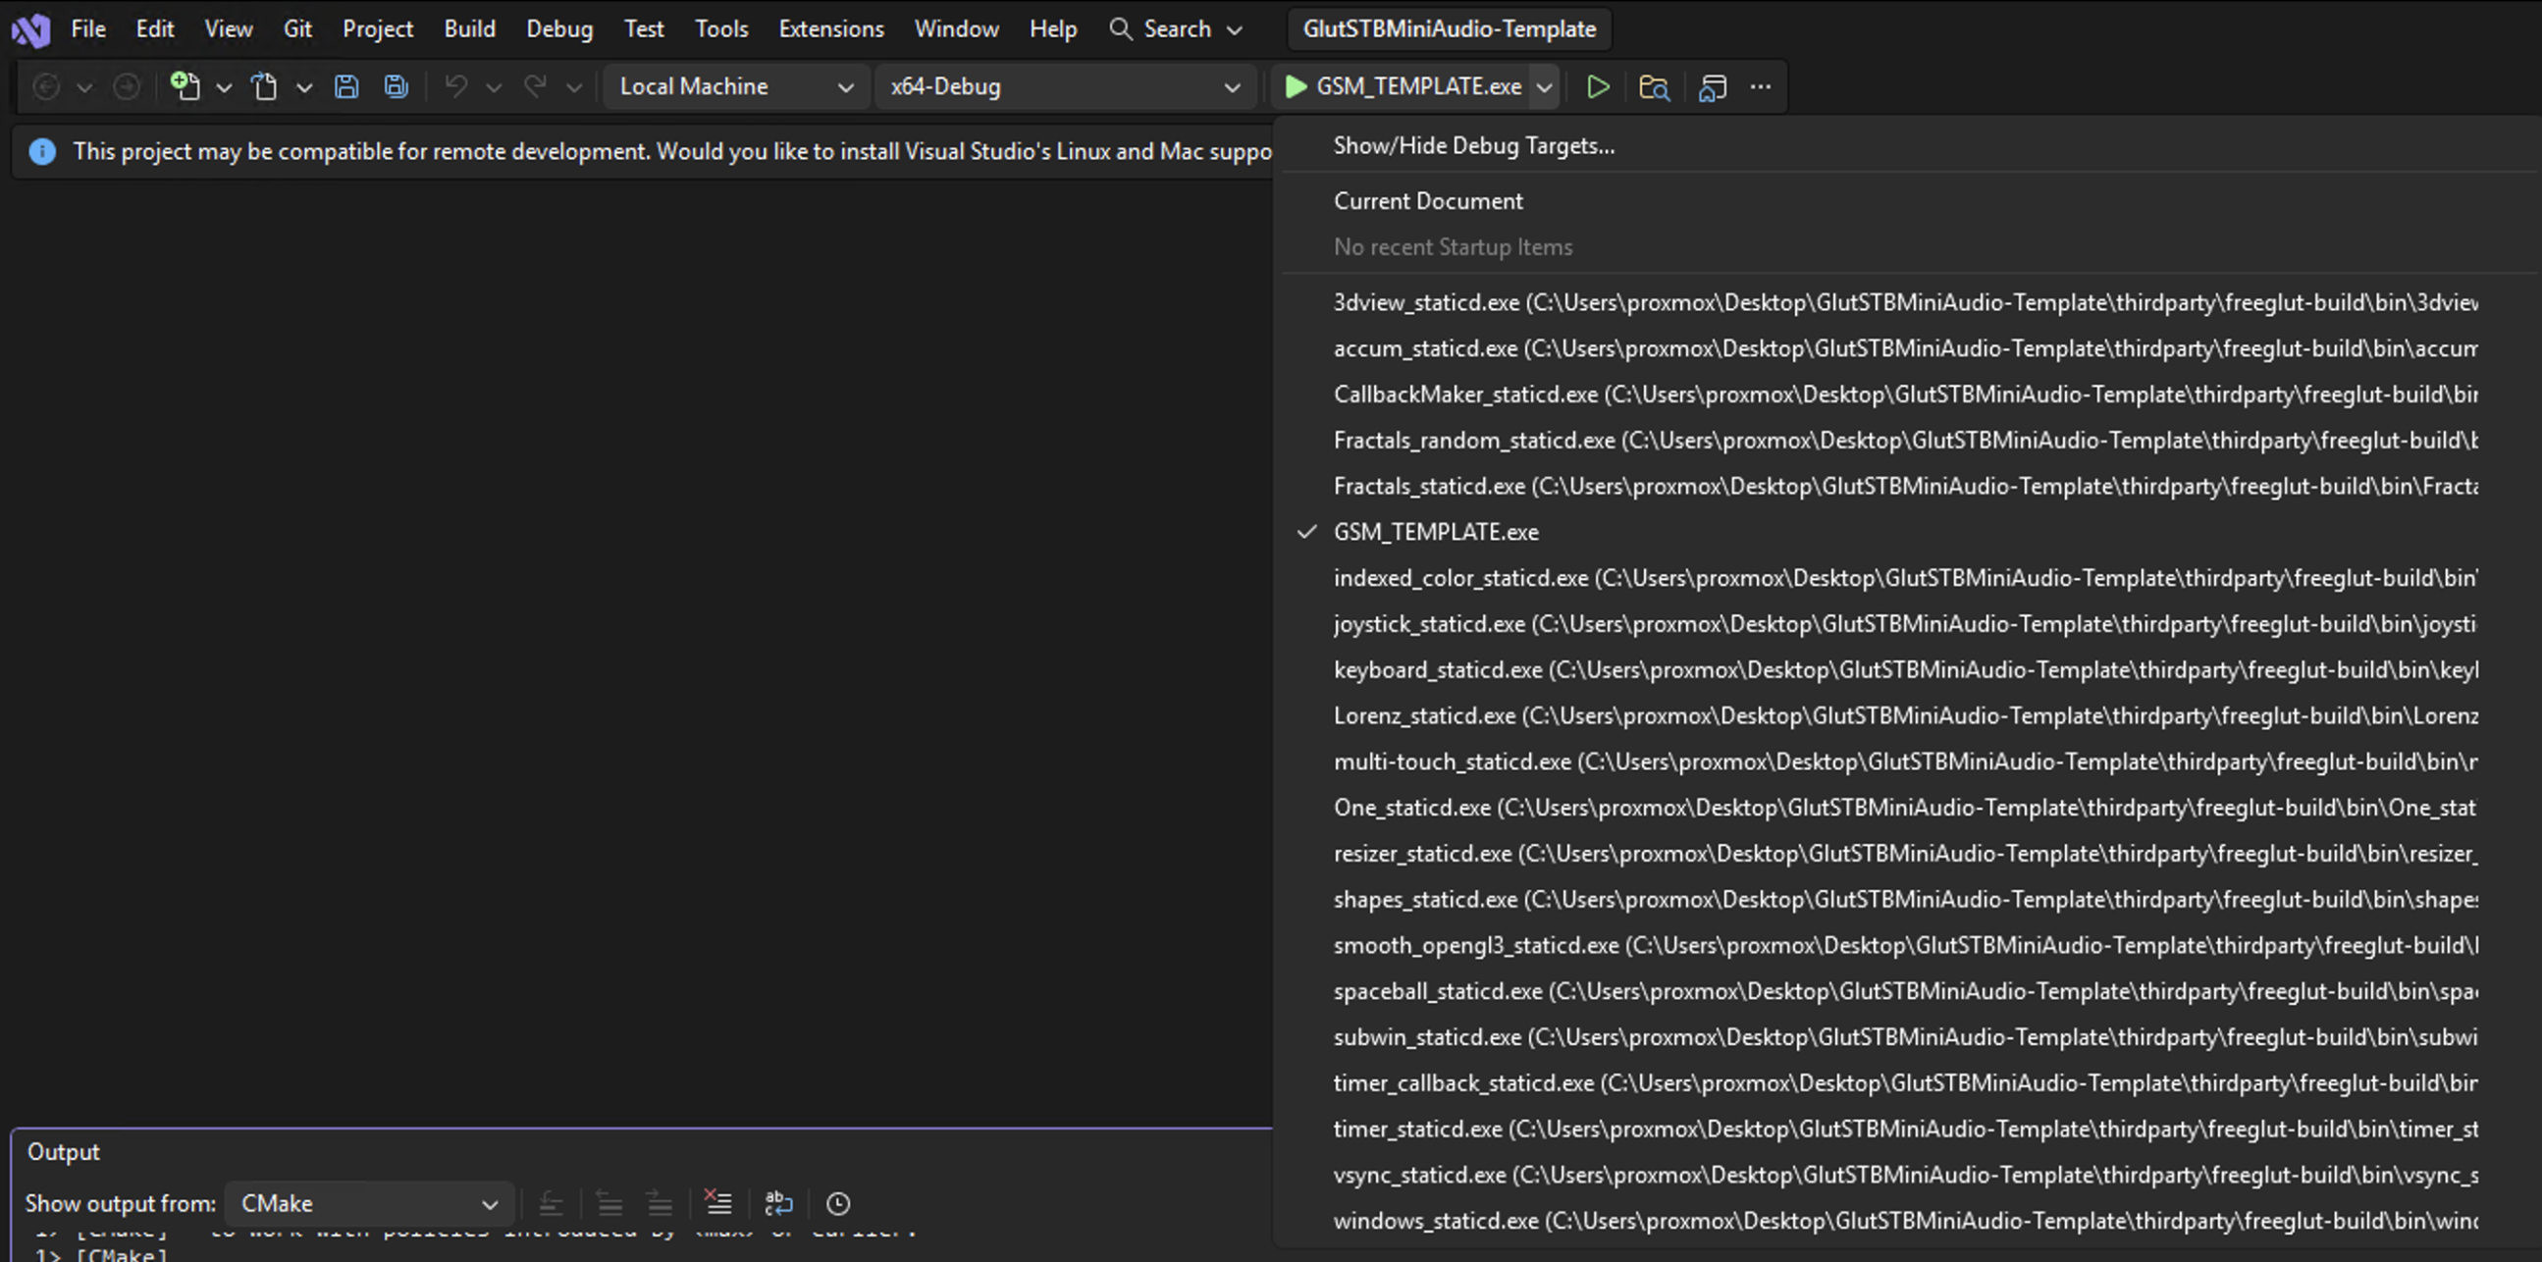Toggle word wrap in the Output window

coord(778,1203)
